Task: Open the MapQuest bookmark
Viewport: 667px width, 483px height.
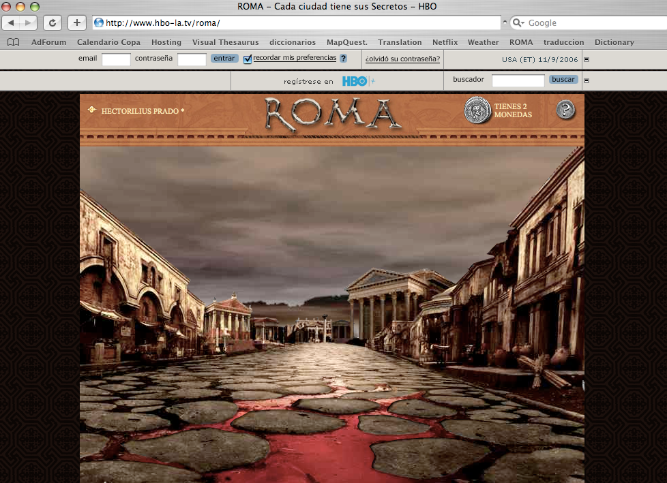Action: click(x=347, y=42)
